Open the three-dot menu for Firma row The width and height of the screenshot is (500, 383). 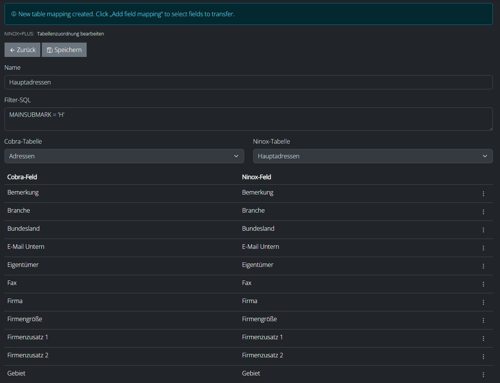coord(483,302)
